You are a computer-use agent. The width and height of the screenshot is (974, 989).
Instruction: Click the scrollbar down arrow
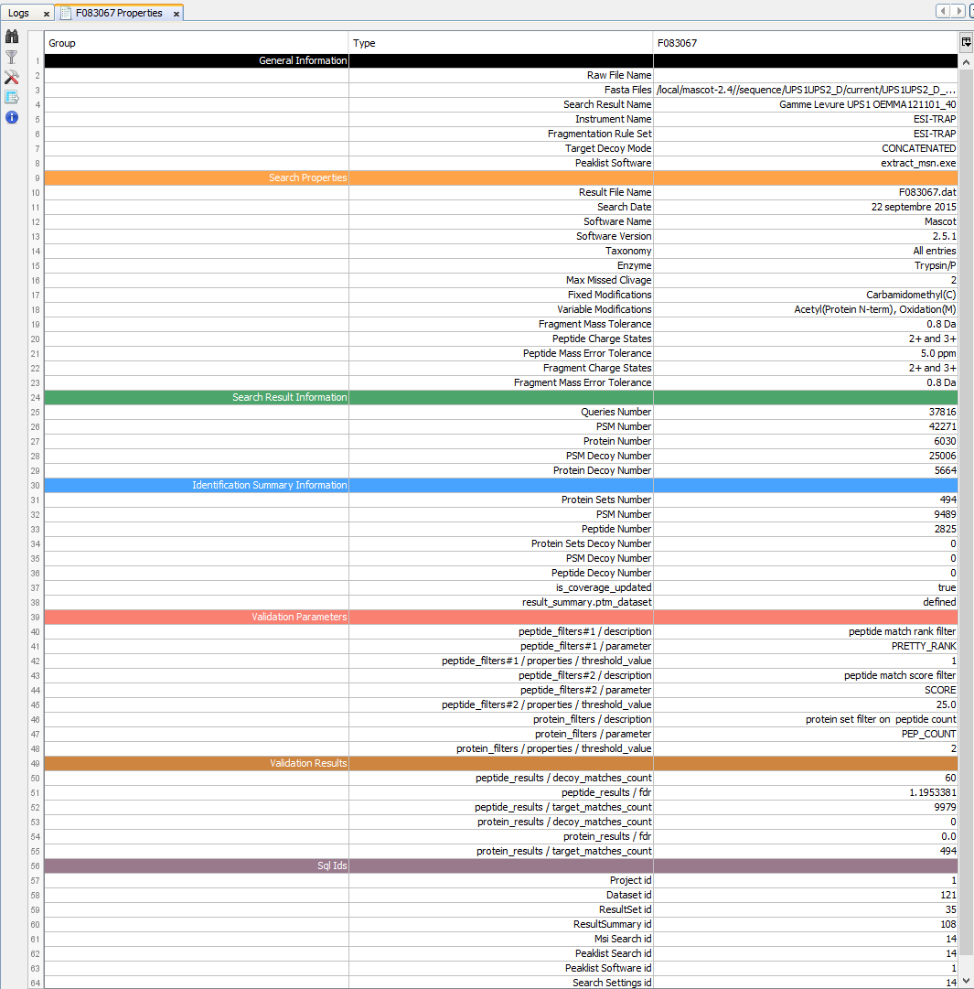click(966, 981)
